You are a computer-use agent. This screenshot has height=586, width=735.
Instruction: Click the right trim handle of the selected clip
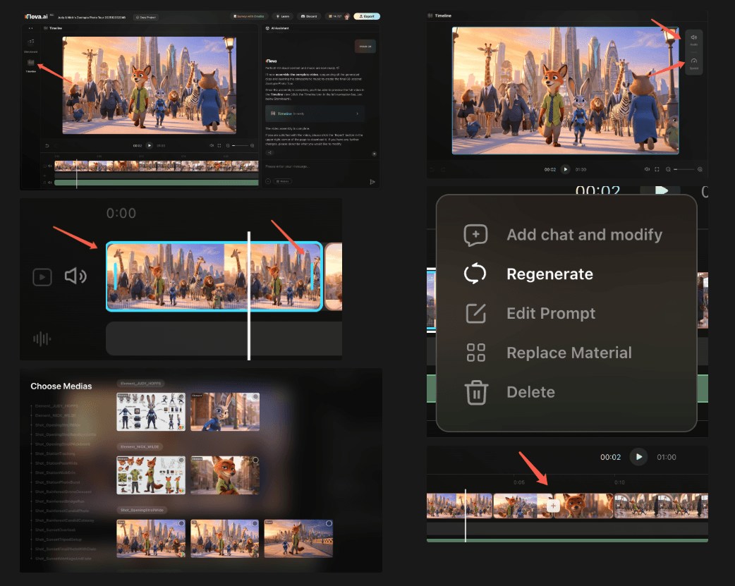[x=312, y=276]
